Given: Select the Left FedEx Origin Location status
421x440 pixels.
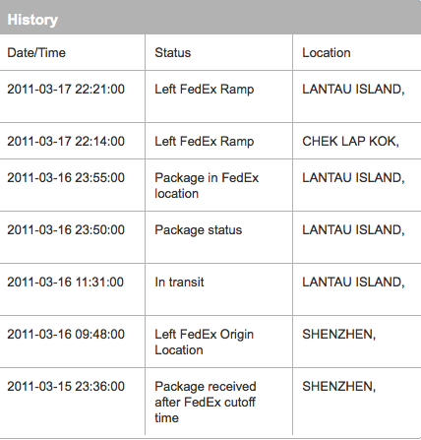Looking at the screenshot, I should coord(204,343).
